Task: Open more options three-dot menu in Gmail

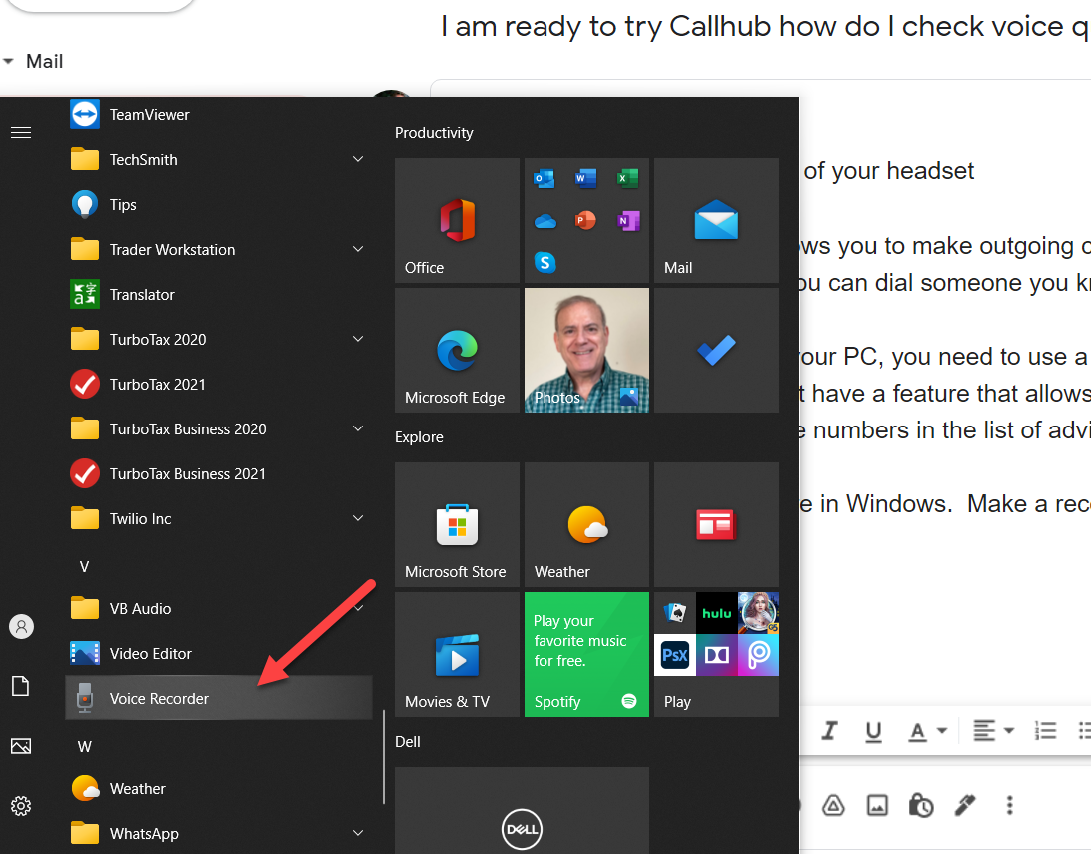Action: pyautogui.click(x=1010, y=805)
